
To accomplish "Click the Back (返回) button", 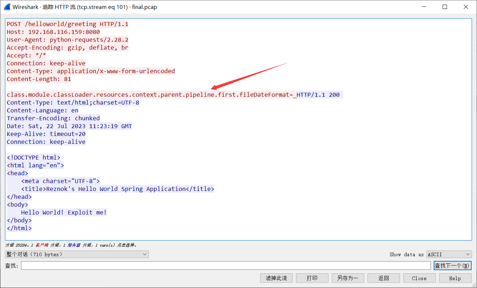I will point(384,278).
